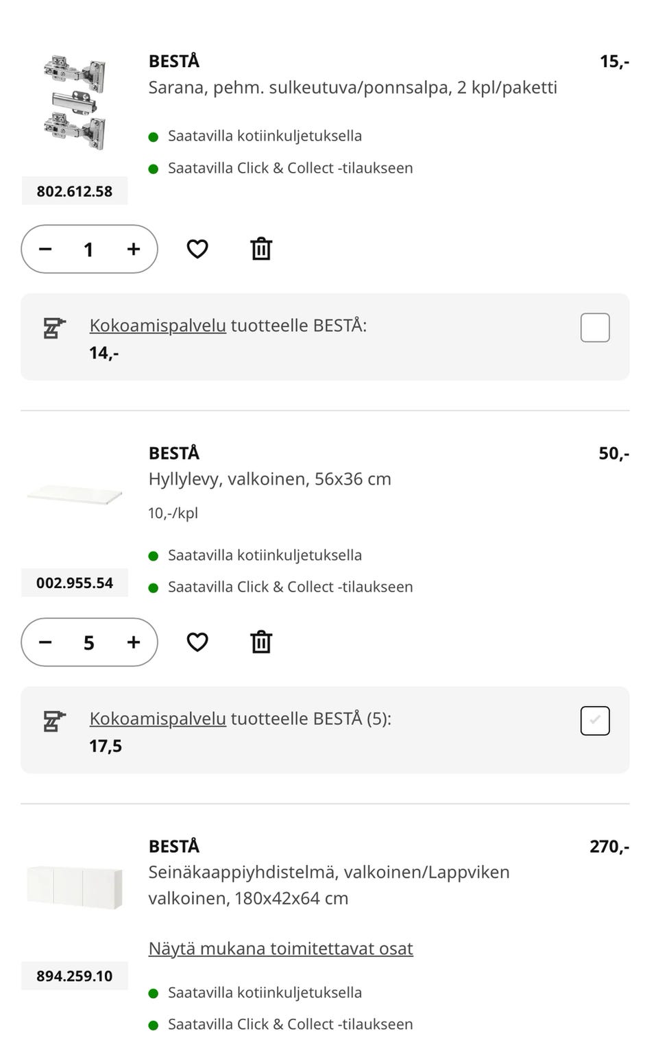Enable assembly service for hinge (14,-)

click(594, 328)
